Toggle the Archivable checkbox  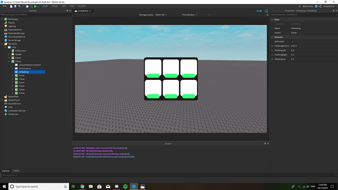tap(292, 42)
